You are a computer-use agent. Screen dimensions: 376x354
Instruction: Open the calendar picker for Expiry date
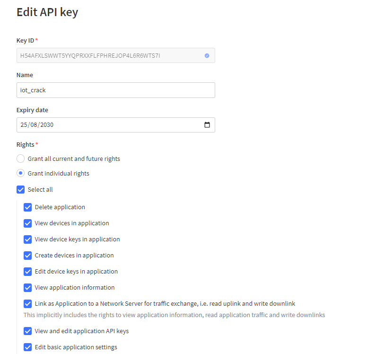pyautogui.click(x=207, y=125)
